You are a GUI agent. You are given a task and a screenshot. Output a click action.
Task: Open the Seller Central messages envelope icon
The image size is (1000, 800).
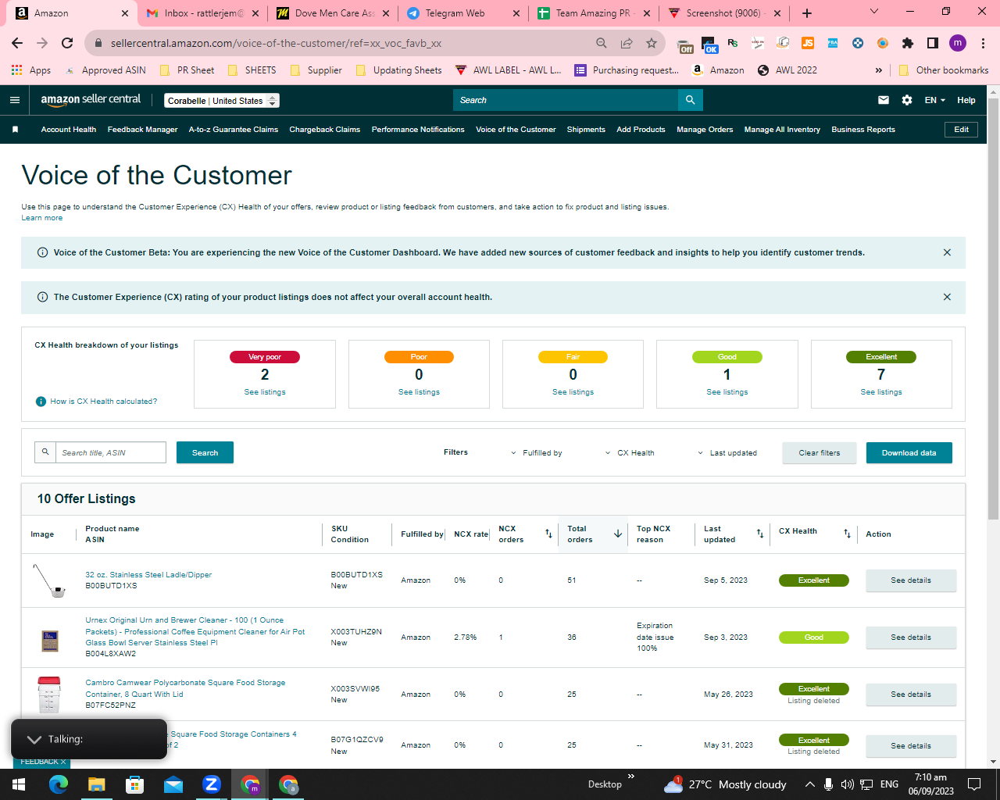click(884, 100)
